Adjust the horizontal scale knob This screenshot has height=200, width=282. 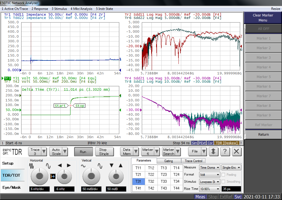pos(39,176)
